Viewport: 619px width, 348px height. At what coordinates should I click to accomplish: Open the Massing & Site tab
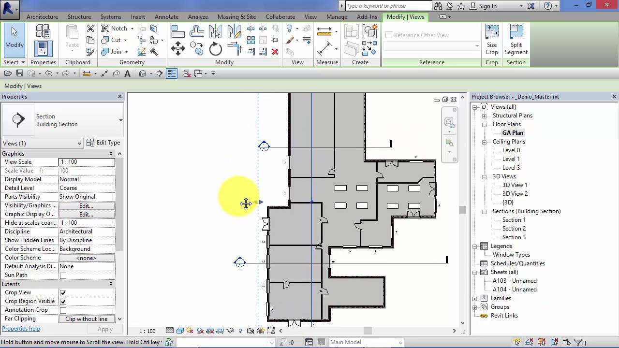pyautogui.click(x=236, y=17)
